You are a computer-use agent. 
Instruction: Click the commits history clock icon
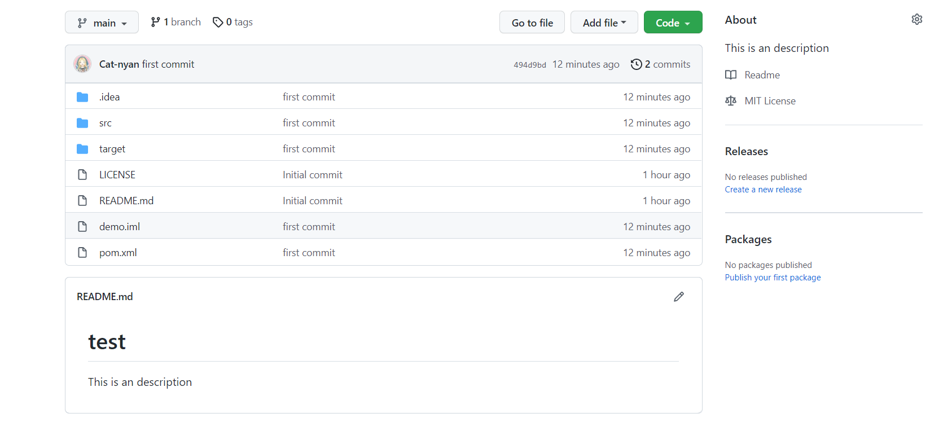[636, 64]
